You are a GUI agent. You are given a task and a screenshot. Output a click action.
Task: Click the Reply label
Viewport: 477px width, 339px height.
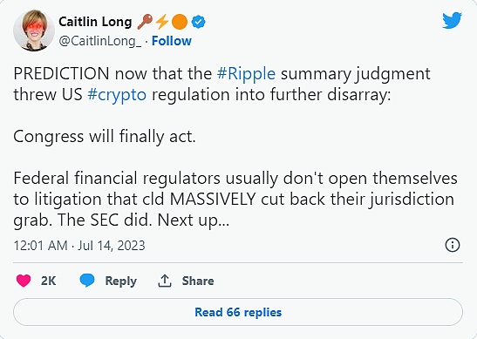tap(120, 281)
